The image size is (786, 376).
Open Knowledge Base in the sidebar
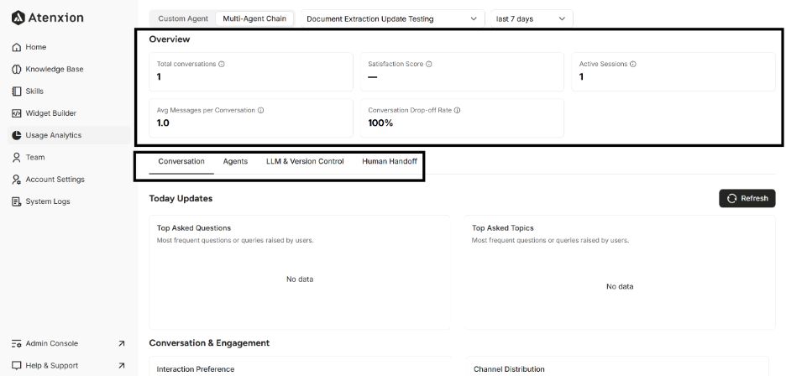click(x=69, y=69)
